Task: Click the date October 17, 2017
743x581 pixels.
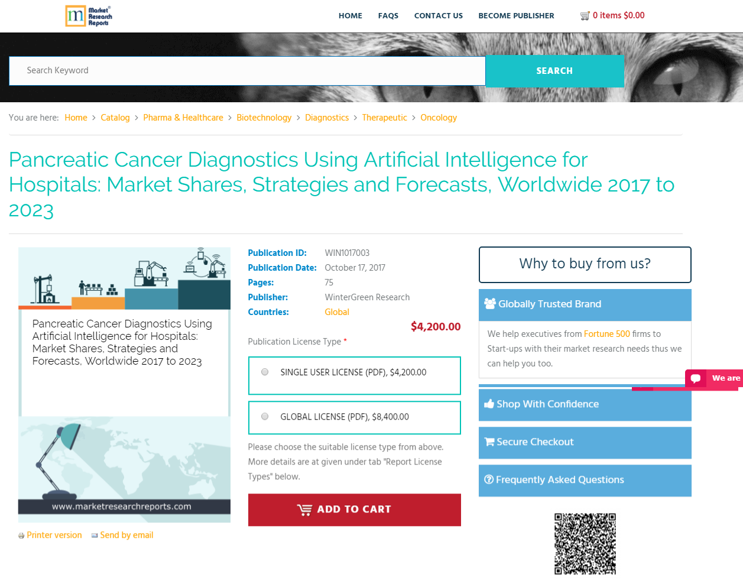Action: pyautogui.click(x=355, y=268)
